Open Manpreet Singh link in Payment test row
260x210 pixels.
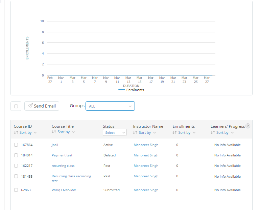click(146, 155)
